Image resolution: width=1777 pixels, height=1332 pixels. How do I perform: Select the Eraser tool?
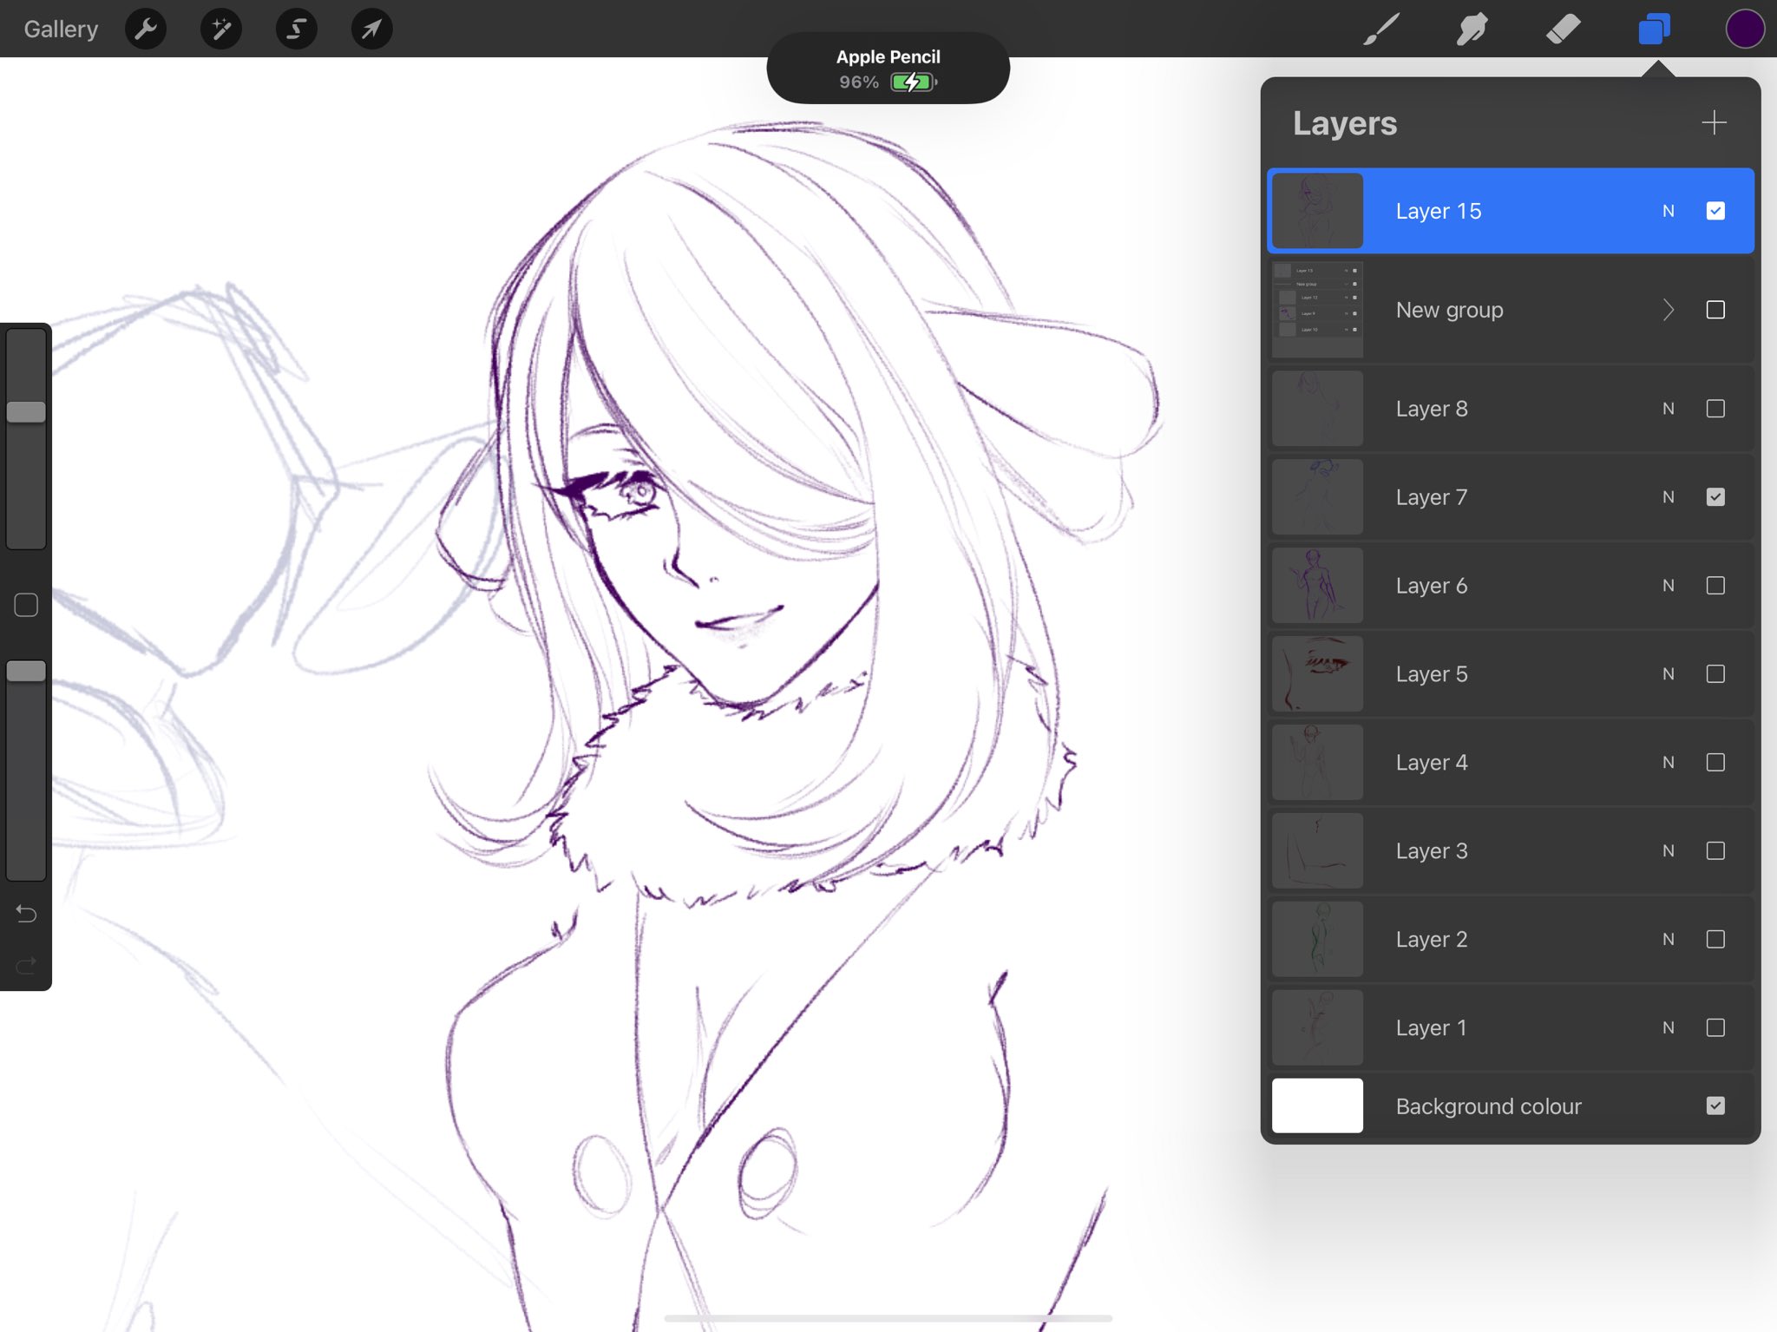tap(1563, 30)
